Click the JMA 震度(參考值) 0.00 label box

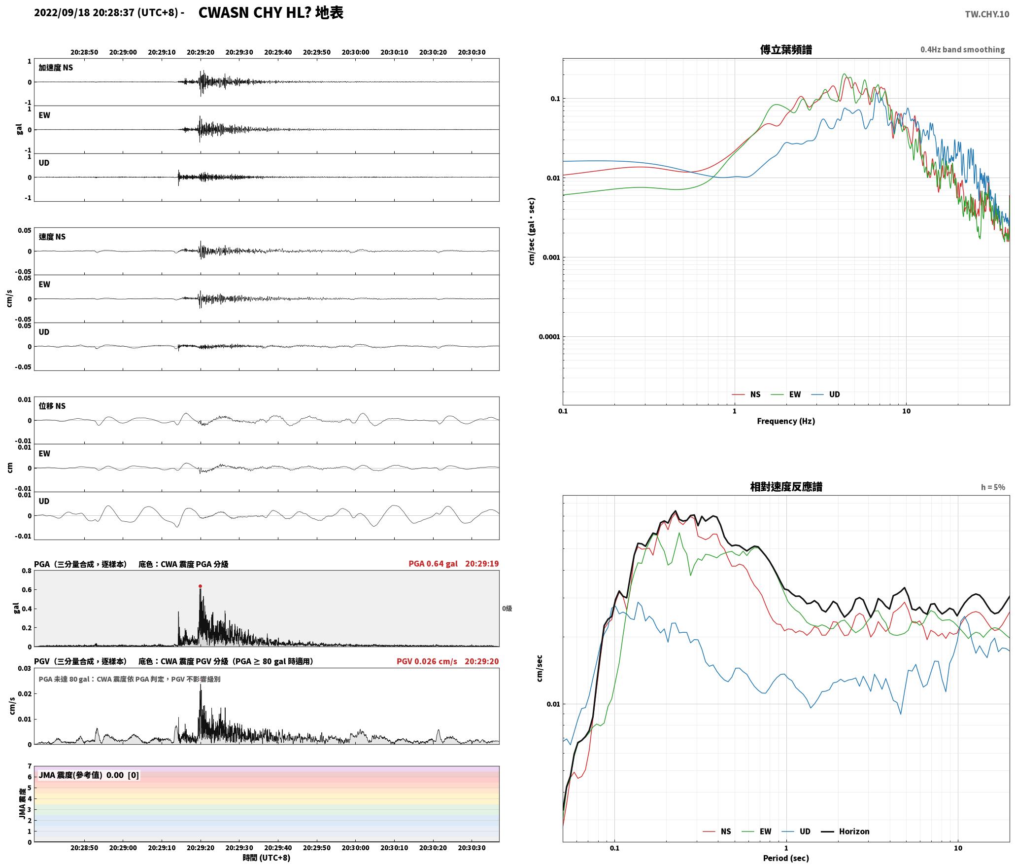point(89,775)
